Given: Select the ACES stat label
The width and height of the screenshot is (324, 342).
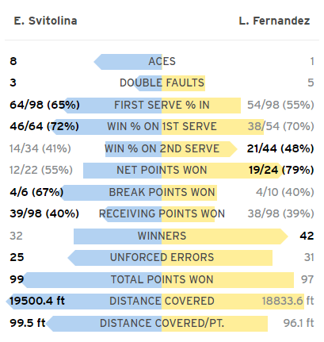Looking at the screenshot, I should (162, 61).
